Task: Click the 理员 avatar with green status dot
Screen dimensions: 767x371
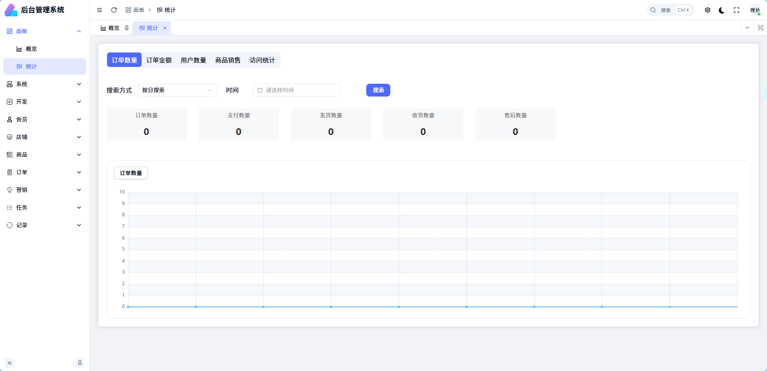Action: [756, 10]
